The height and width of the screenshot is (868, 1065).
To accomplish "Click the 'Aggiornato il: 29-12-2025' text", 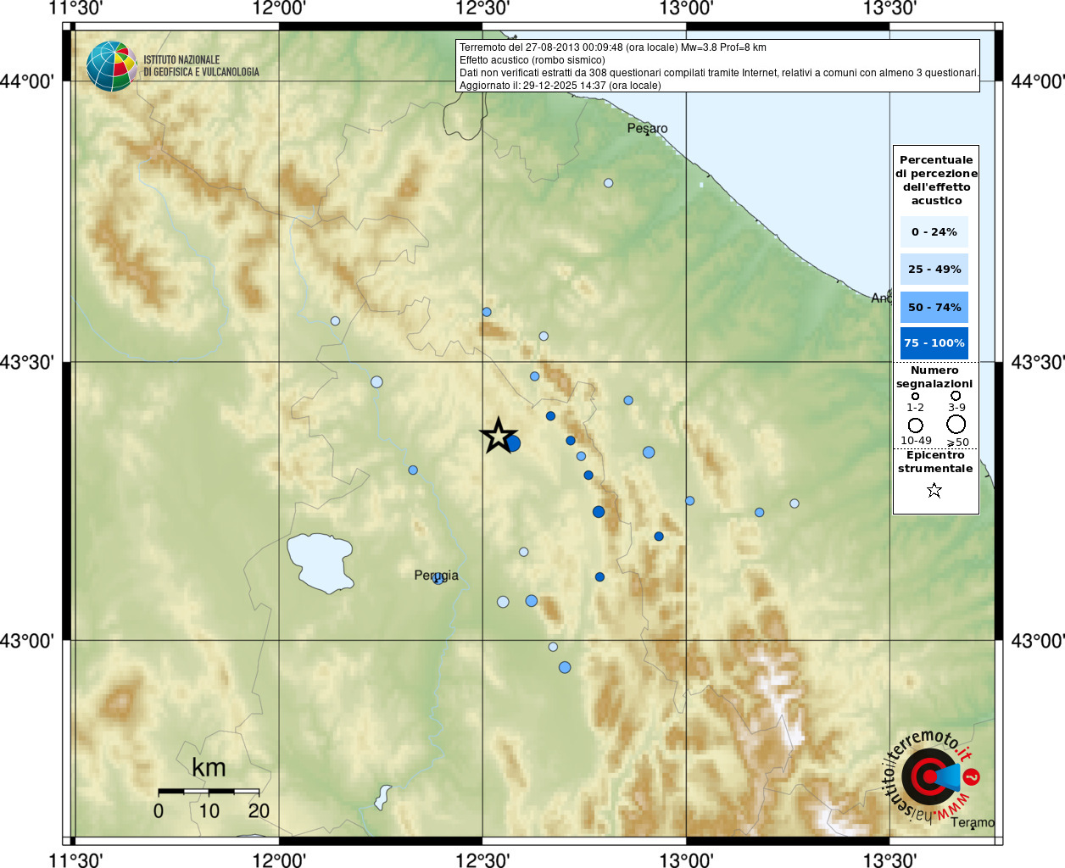I will (x=560, y=86).
